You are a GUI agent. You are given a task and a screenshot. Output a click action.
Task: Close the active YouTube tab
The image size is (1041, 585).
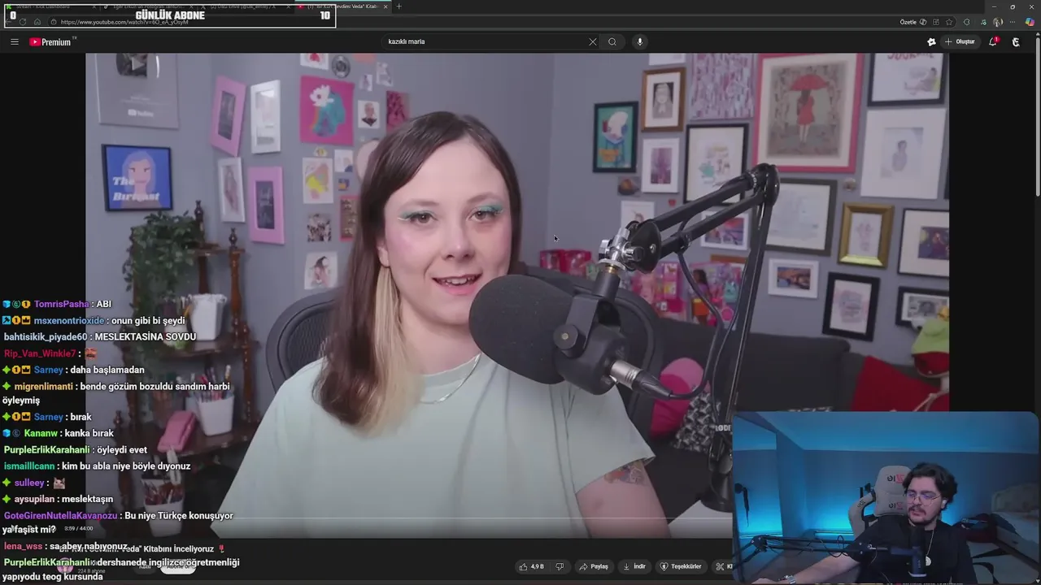(385, 6)
